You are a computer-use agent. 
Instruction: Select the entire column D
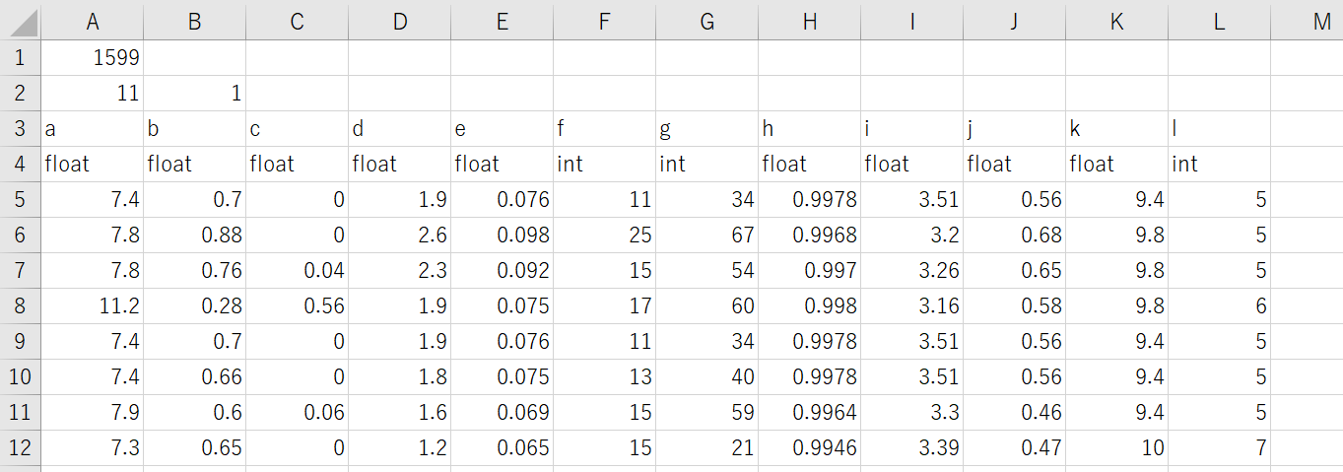pyautogui.click(x=399, y=21)
